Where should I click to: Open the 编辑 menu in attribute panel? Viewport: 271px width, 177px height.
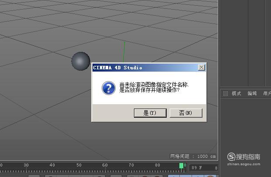click(252, 93)
